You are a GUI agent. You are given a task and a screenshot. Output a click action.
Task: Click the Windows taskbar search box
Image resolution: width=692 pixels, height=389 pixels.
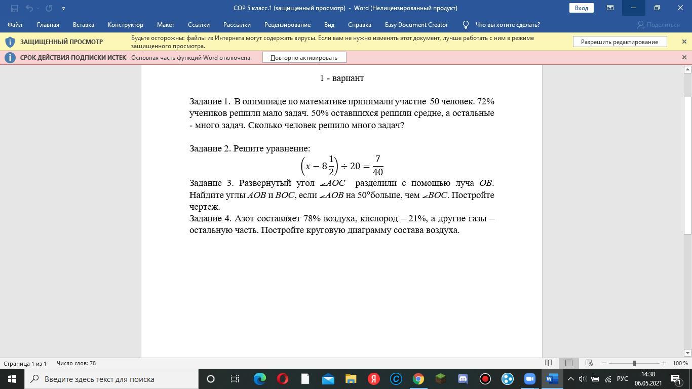[111, 379]
